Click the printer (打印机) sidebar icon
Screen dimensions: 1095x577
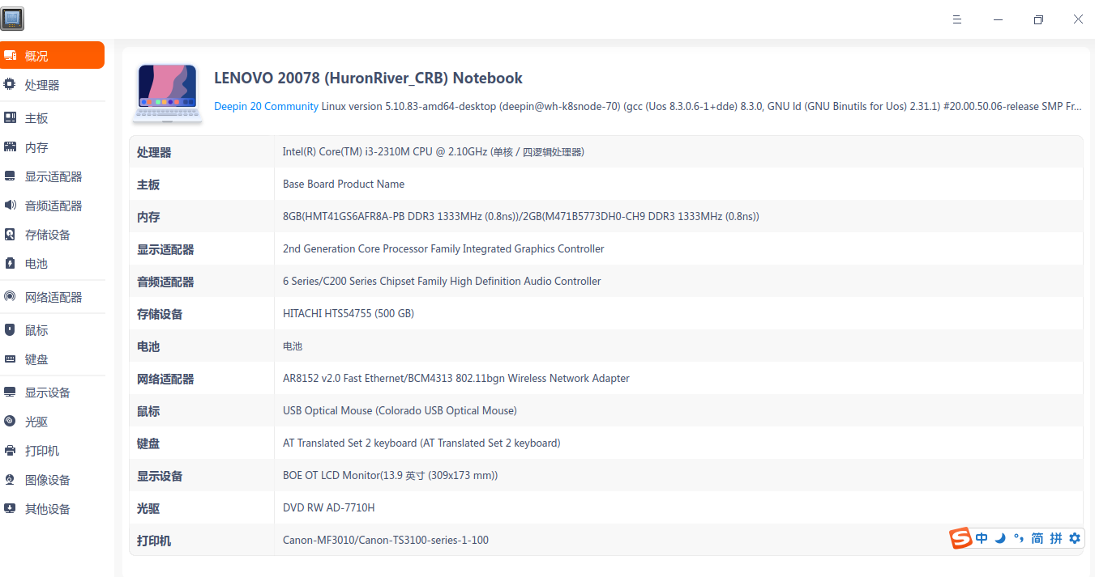(x=11, y=451)
